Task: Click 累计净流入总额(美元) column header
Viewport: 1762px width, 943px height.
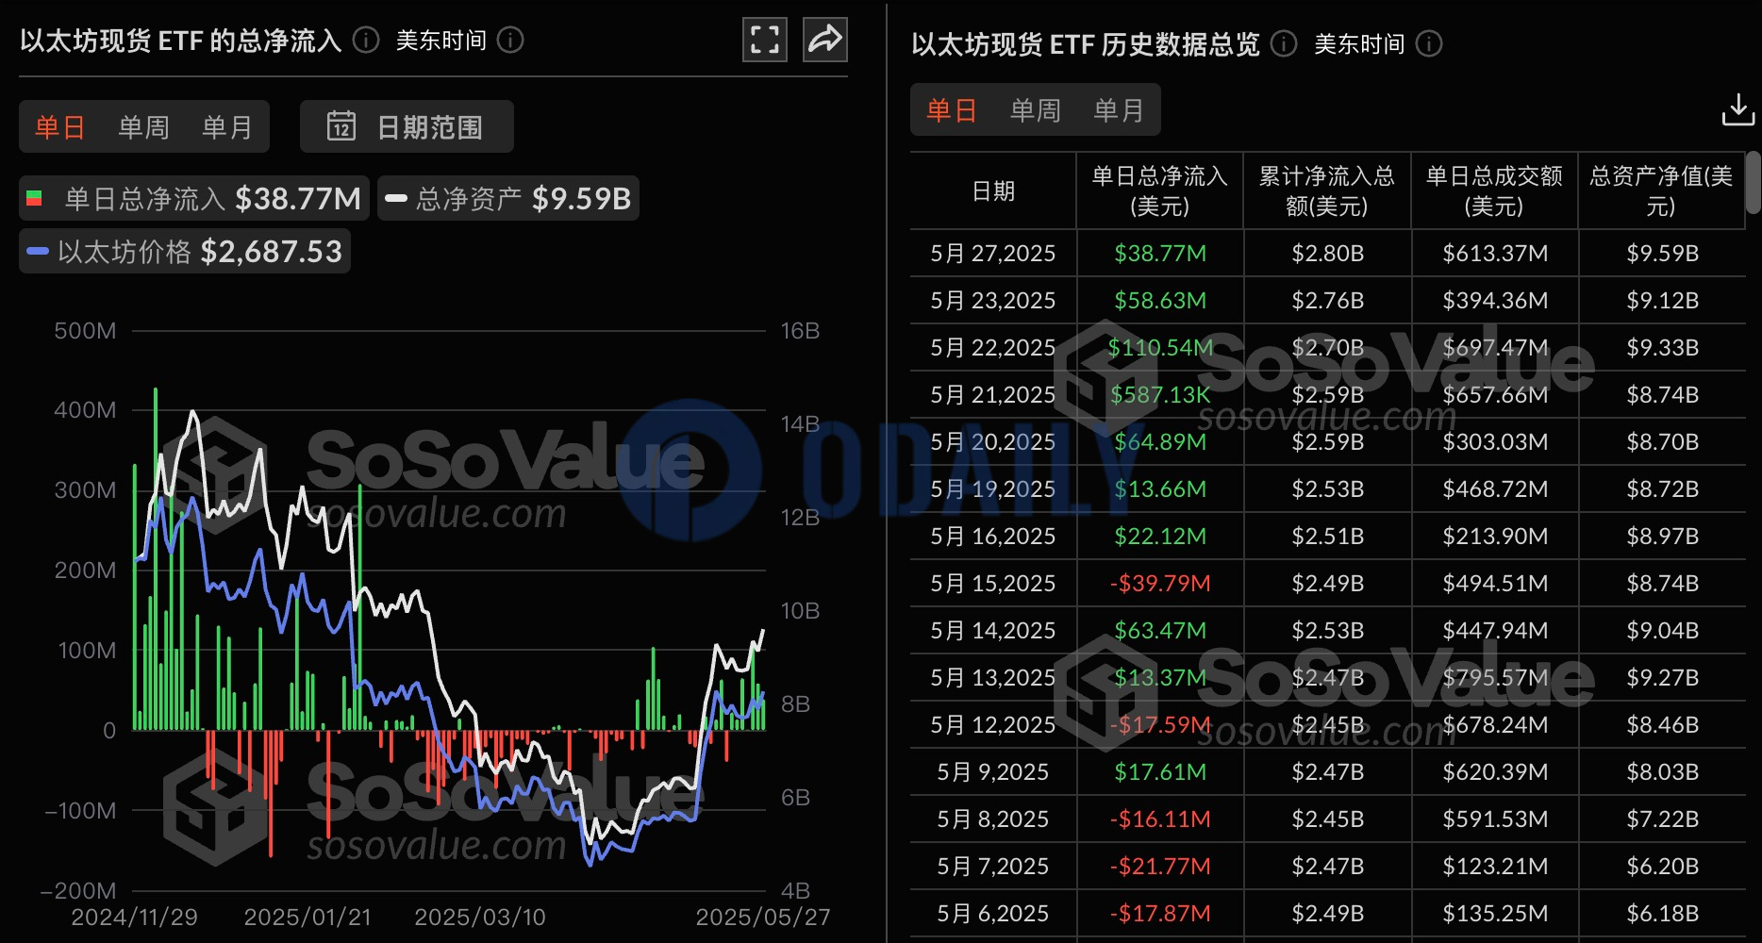Action: (x=1327, y=190)
